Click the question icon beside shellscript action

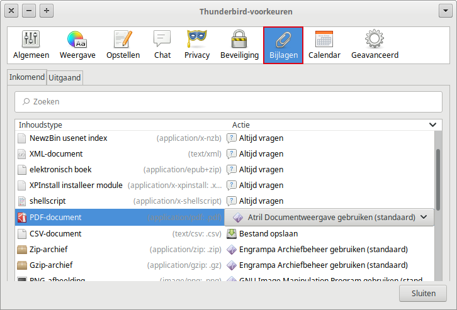(x=232, y=201)
